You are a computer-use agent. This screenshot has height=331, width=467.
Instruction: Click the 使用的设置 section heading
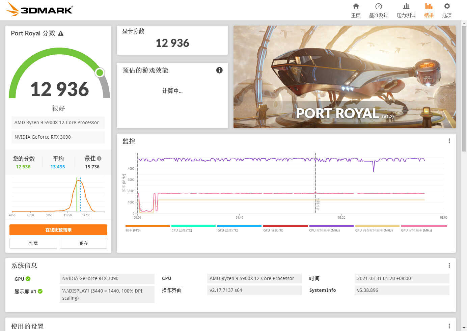[27, 326]
